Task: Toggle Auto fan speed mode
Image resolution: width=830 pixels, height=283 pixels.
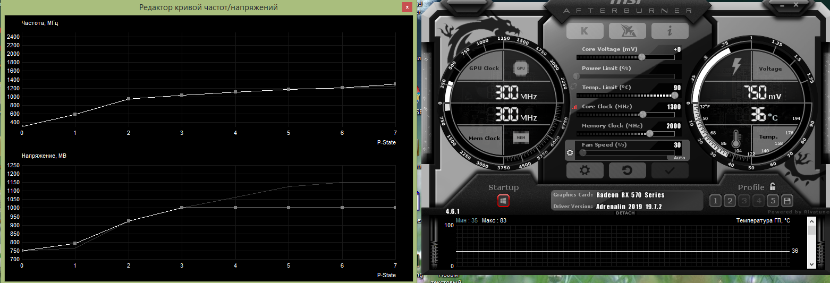Action: point(679,158)
